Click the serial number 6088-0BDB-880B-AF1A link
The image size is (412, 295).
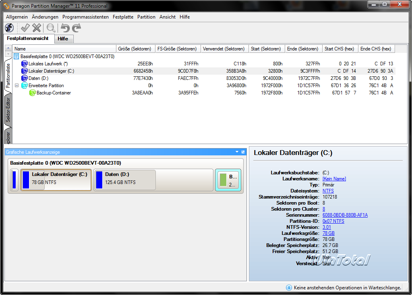345,215
